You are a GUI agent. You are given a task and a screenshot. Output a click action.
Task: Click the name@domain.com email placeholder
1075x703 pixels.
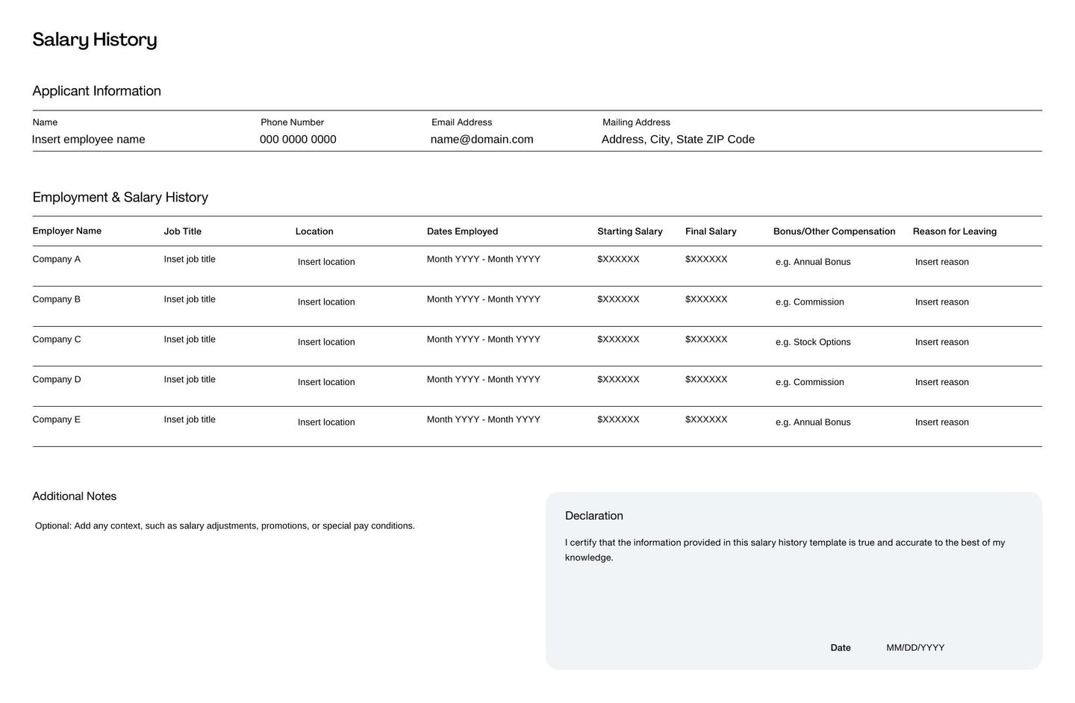click(482, 139)
